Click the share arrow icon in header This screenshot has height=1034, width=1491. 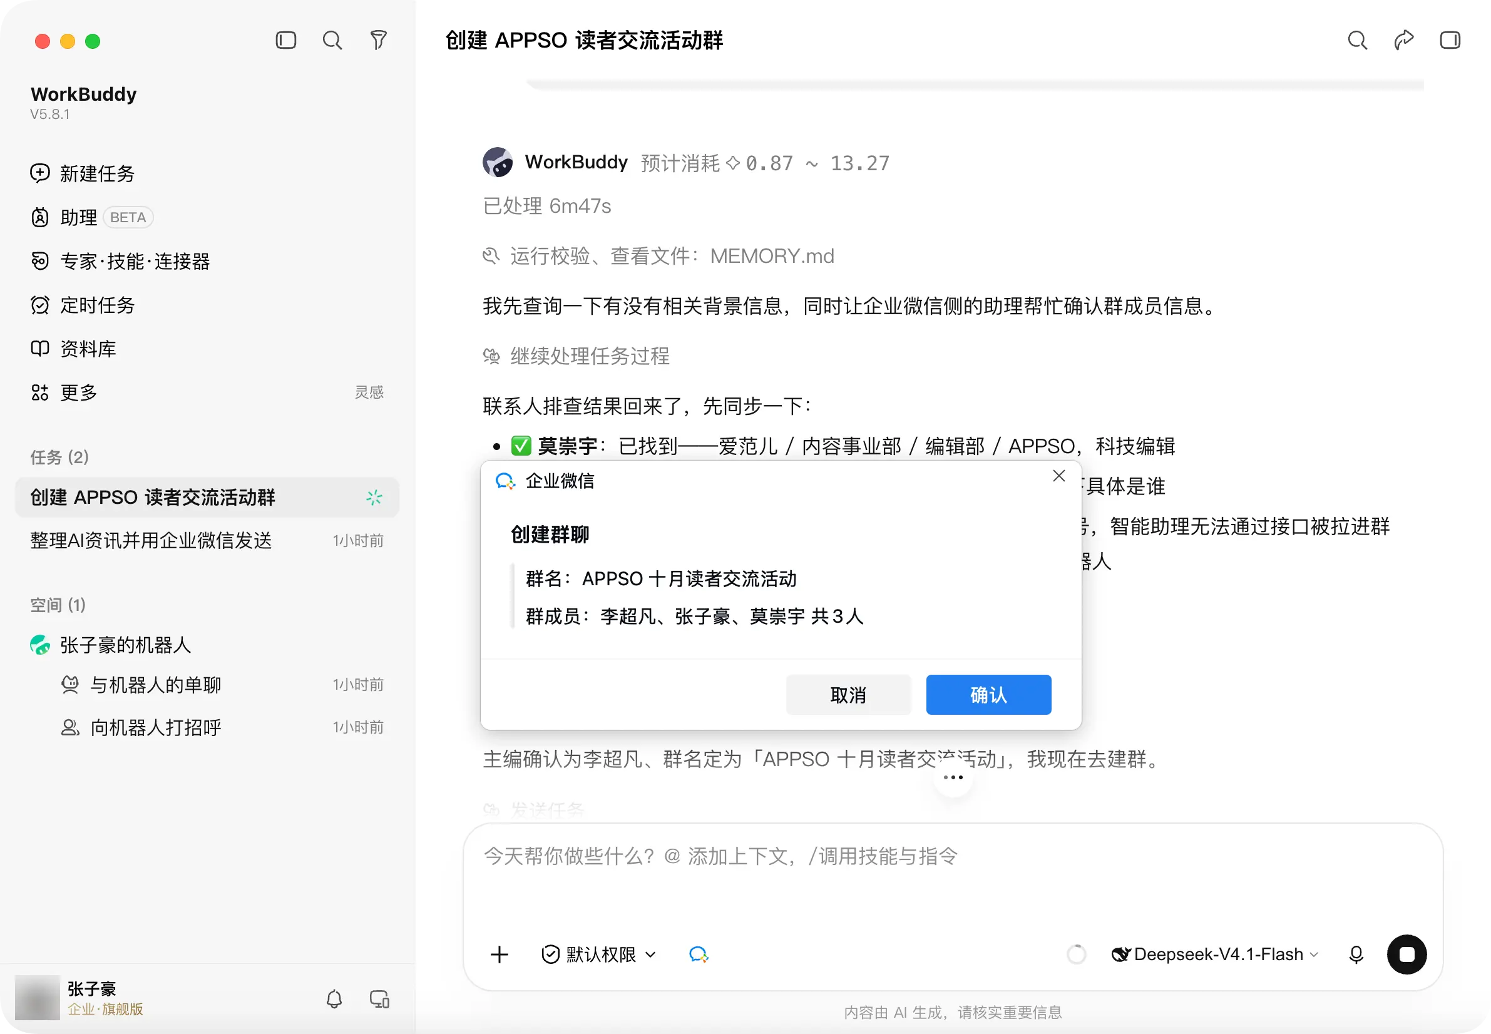(1403, 40)
